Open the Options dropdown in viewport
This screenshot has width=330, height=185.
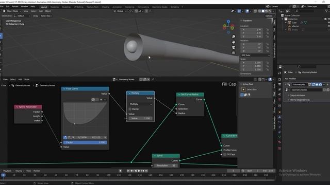coord(270,16)
